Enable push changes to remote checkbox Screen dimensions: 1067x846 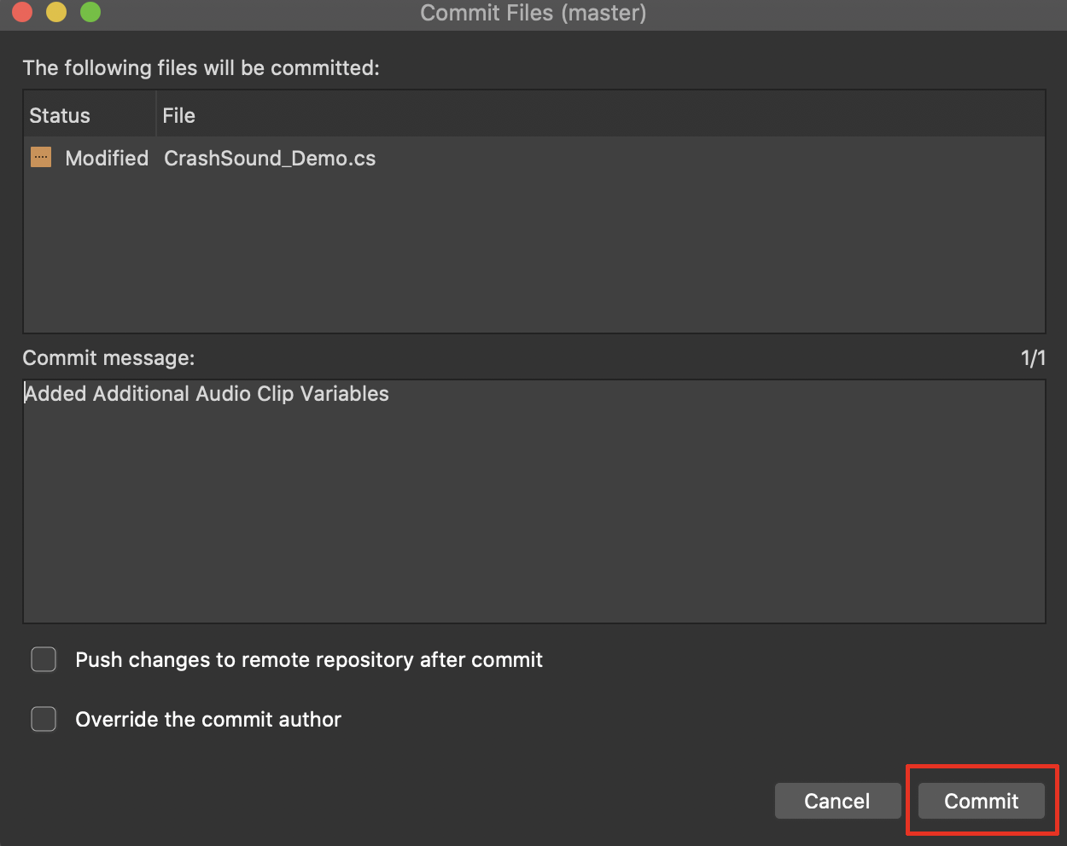coord(44,659)
